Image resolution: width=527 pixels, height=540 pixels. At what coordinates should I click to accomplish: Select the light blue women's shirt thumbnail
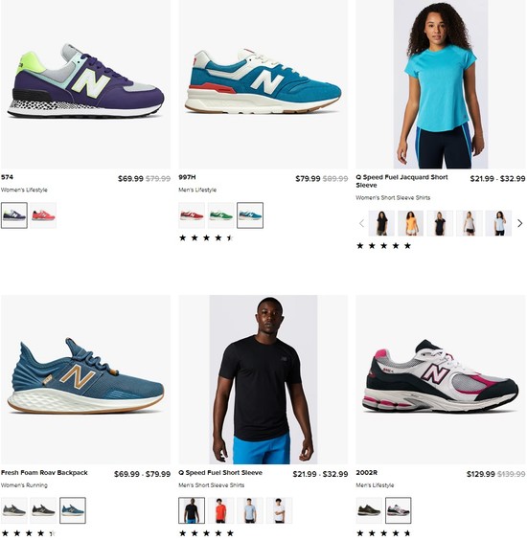pyautogui.click(x=498, y=223)
